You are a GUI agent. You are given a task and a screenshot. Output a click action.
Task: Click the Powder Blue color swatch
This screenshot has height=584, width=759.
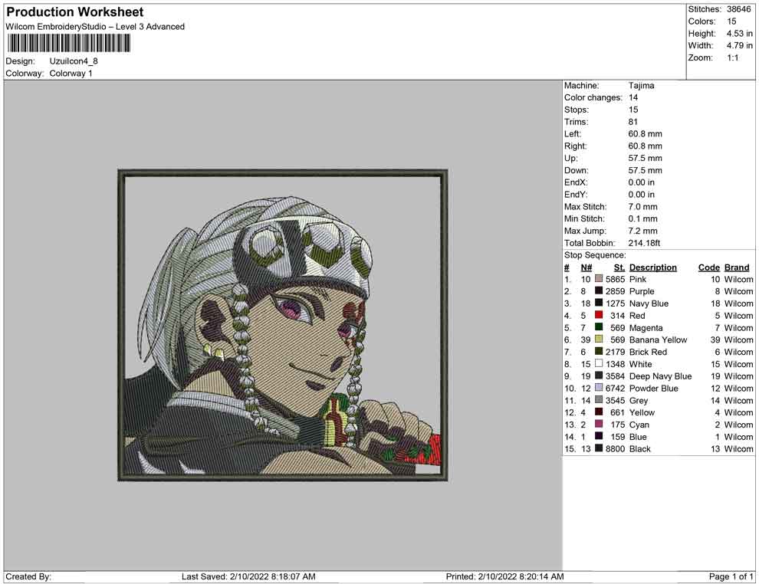tap(599, 388)
